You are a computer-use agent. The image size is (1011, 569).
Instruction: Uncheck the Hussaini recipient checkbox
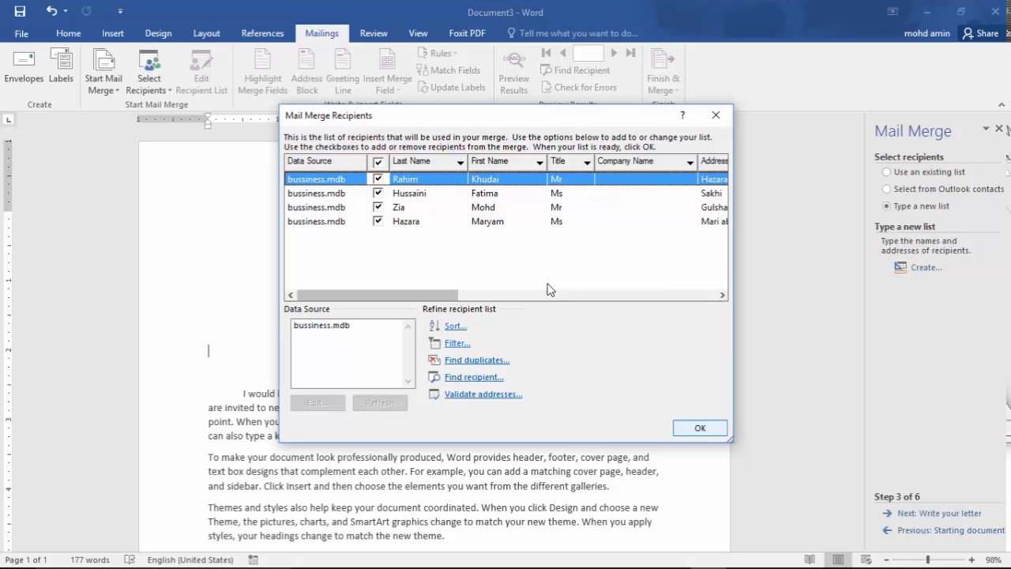click(x=378, y=193)
